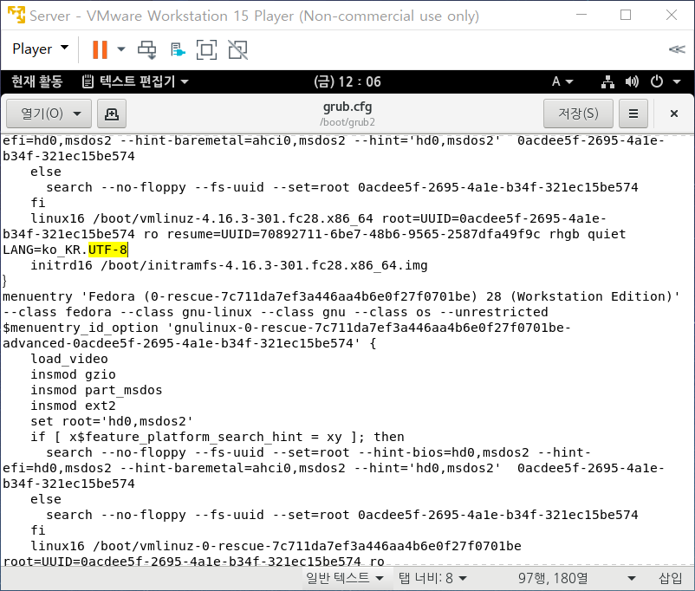
Task: Send Ctrl+Alt+Del to the virtual machine
Action: 147,49
